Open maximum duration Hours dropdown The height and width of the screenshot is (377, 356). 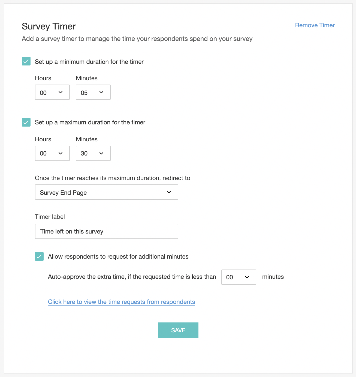pyautogui.click(x=52, y=153)
